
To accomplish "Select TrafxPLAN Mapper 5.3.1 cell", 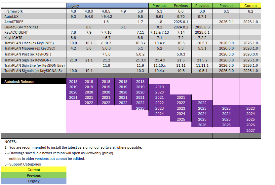I will (202, 48).
